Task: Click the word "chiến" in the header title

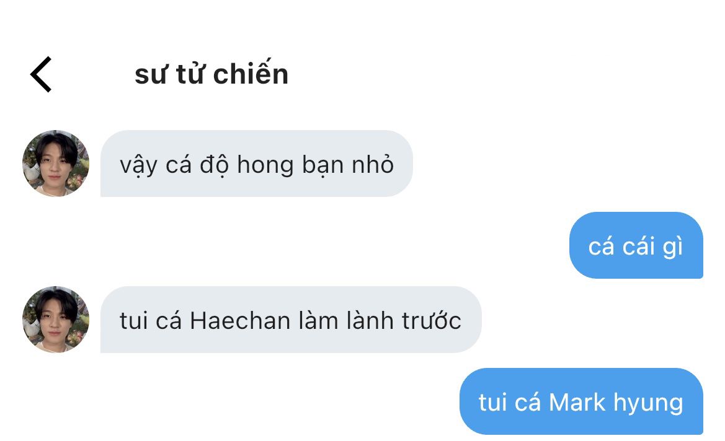Action: click(x=251, y=74)
